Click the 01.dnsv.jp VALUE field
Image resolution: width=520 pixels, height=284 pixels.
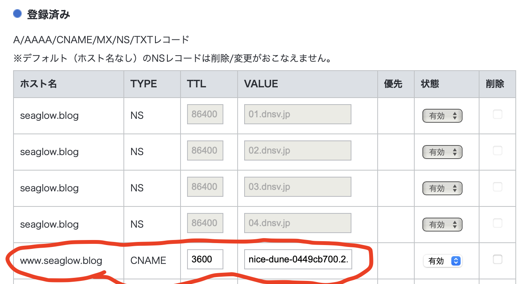point(297,114)
